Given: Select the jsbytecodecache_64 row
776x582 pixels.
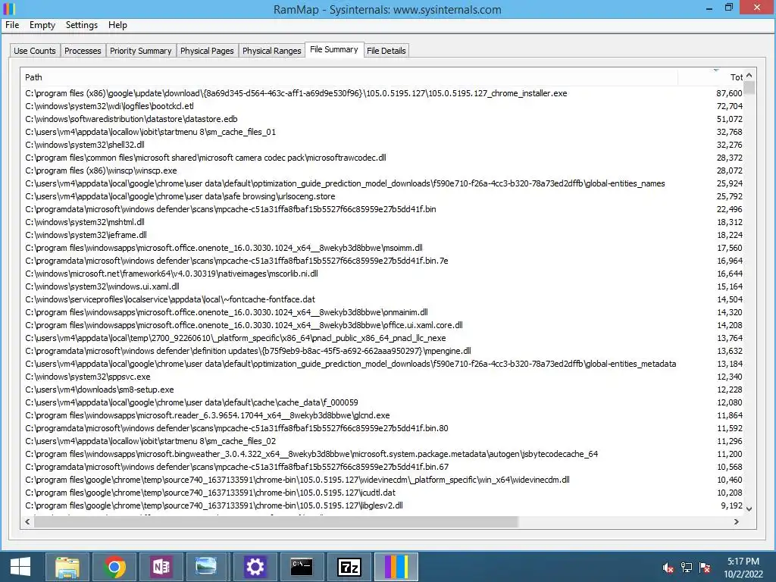Looking at the screenshot, I should [383, 453].
